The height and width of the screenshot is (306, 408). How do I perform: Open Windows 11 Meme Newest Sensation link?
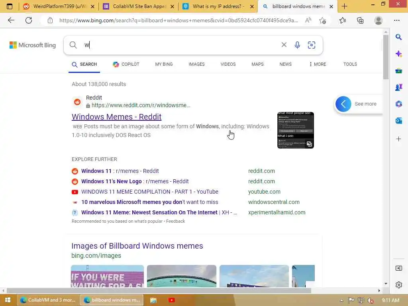159,213
